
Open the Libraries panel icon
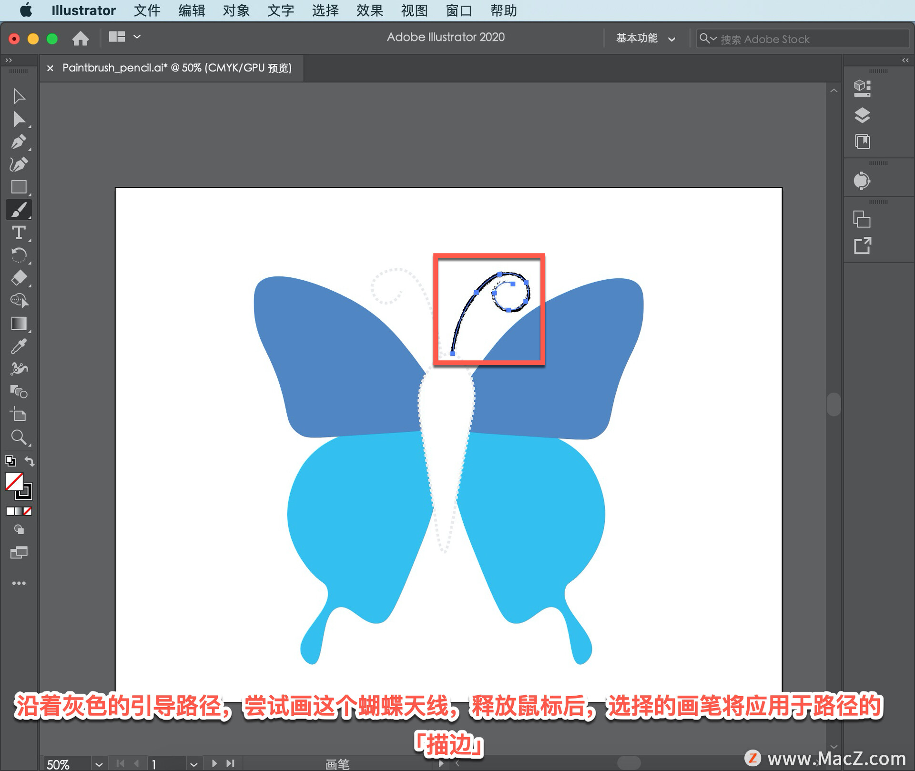pyautogui.click(x=862, y=142)
